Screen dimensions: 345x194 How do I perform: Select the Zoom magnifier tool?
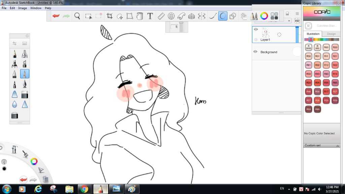click(x=77, y=16)
